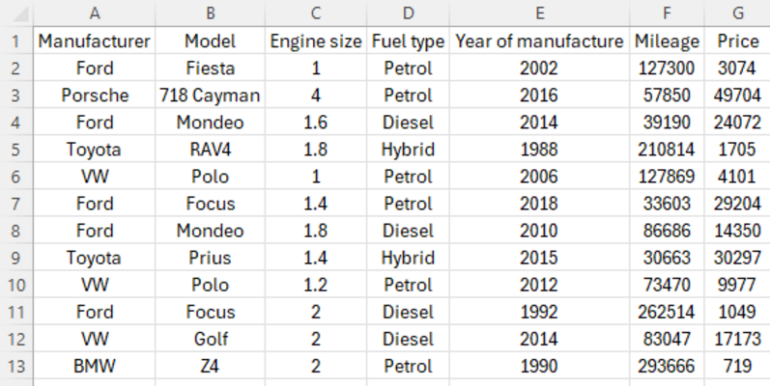
Task: Click engine size cell 1.6
Action: [x=315, y=123]
